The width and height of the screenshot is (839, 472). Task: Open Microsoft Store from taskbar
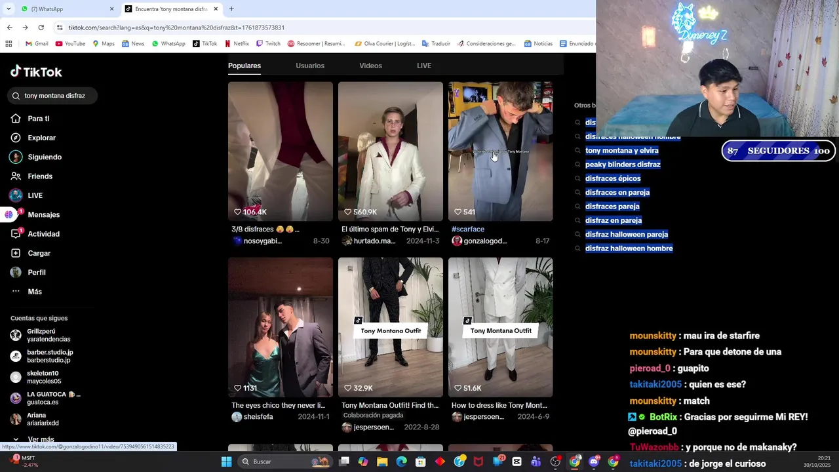coord(421,462)
